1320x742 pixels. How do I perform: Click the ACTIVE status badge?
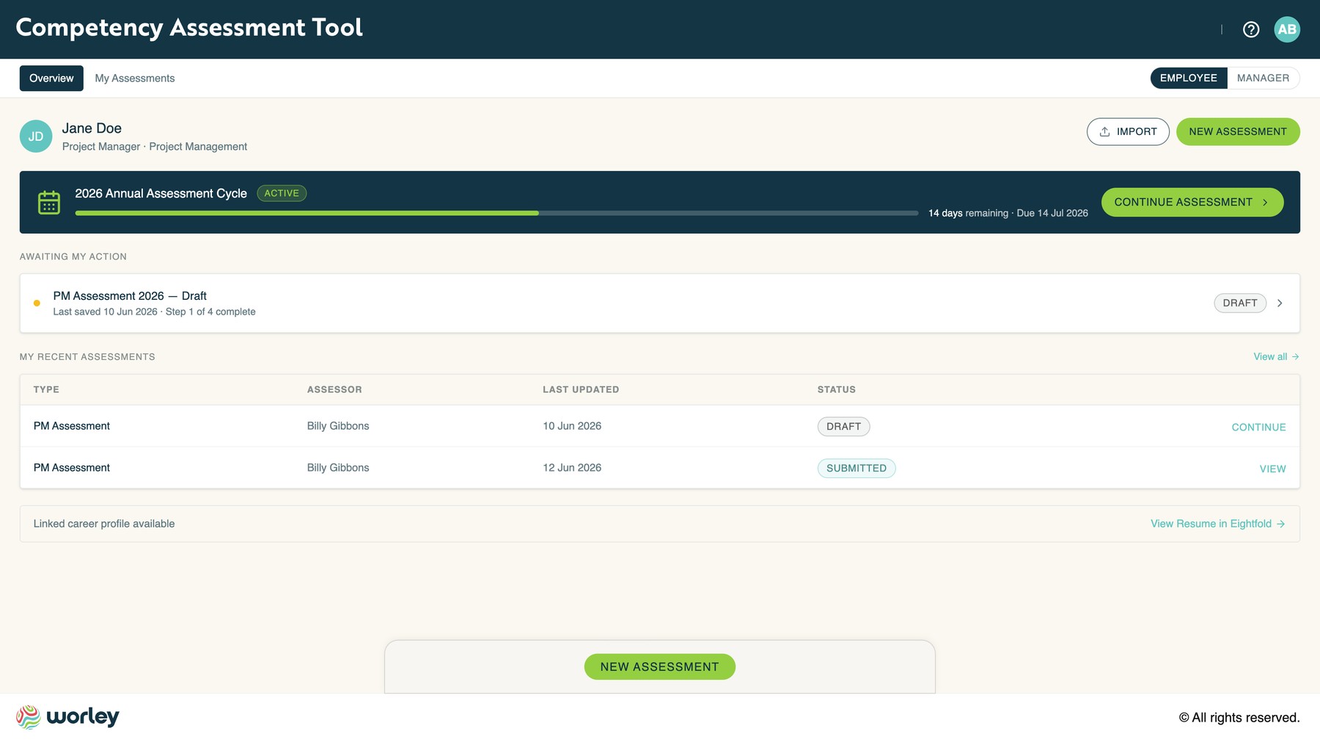point(282,194)
